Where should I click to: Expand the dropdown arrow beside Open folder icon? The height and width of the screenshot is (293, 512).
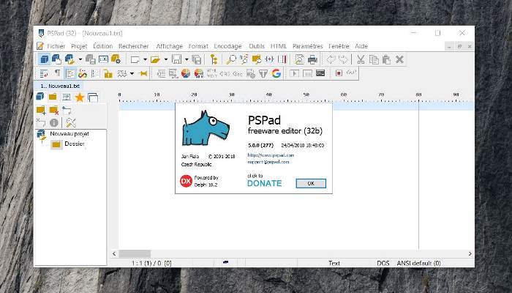[165, 59]
